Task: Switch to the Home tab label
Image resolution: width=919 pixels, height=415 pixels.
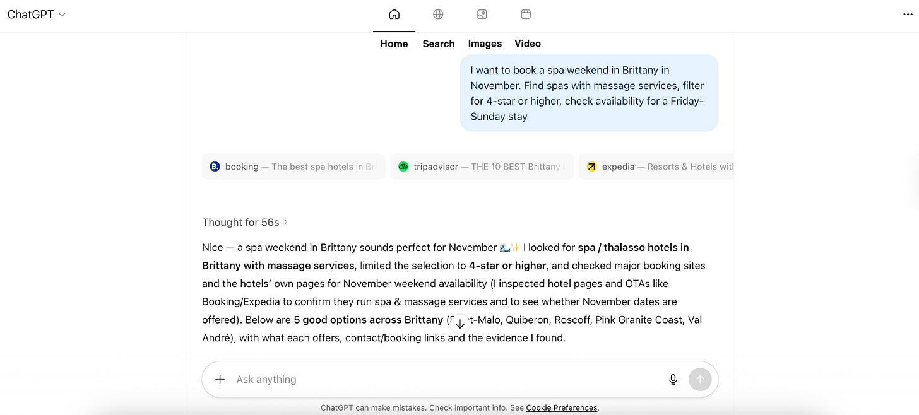Action: [394, 44]
